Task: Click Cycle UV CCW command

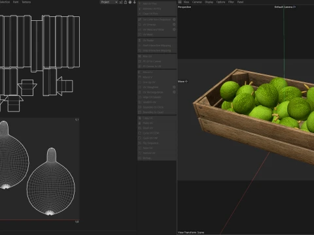Action: coord(157,133)
